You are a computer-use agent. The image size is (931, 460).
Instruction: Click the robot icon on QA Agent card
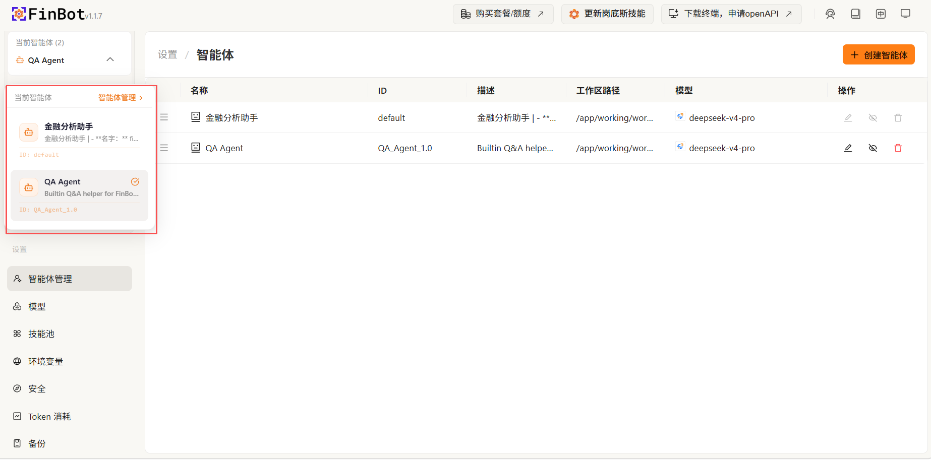coord(29,188)
